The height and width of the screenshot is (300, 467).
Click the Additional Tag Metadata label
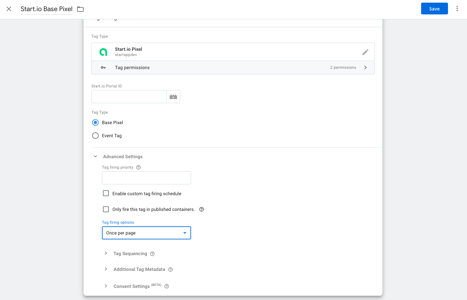tap(139, 269)
